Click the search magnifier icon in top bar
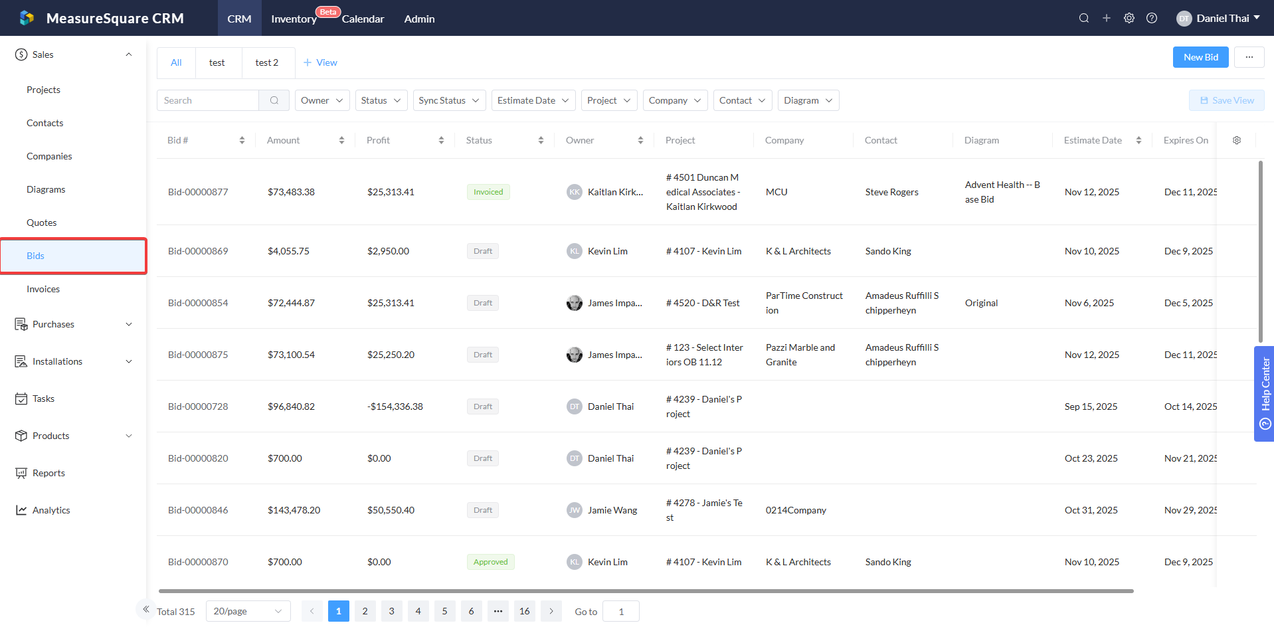1274x627 pixels. [x=1083, y=18]
